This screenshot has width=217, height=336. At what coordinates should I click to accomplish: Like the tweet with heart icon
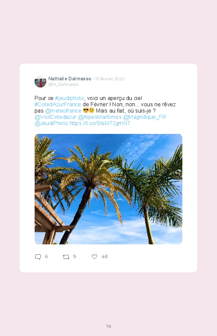94,256
